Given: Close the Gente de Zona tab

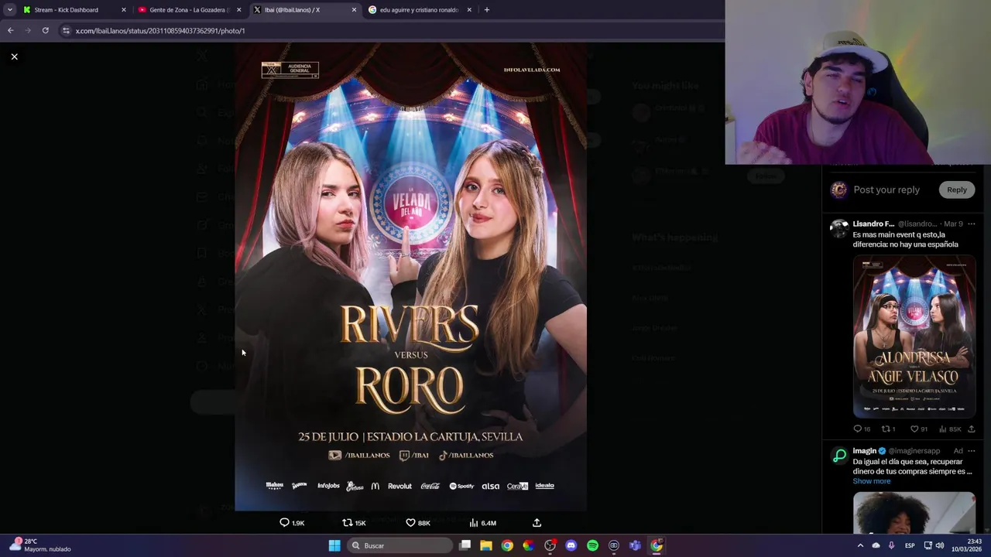Looking at the screenshot, I should 238,10.
